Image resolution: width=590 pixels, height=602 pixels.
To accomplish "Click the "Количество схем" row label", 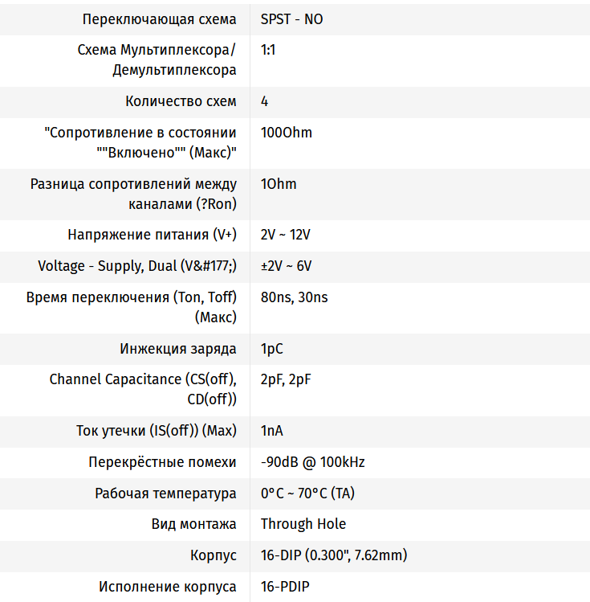I will pos(181,101).
